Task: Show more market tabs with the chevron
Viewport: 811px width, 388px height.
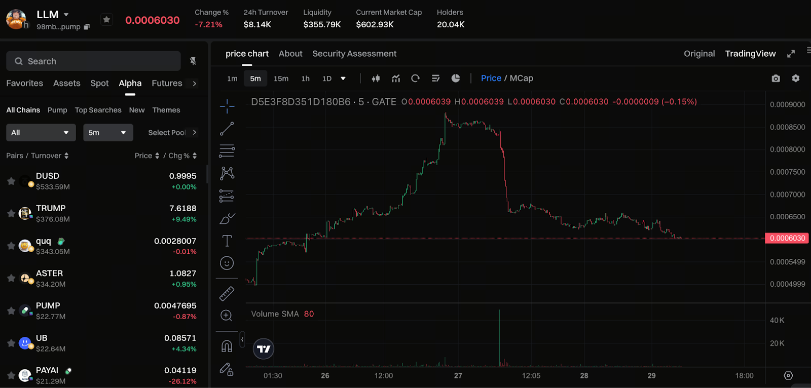Action: point(194,84)
